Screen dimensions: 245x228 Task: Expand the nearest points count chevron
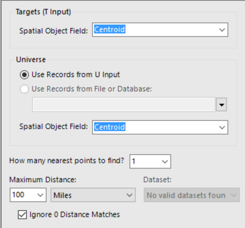tap(165, 162)
